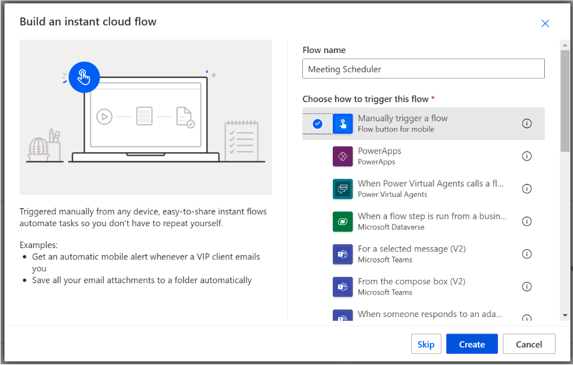This screenshot has height=365, width=573.
Task: Click the scroll up arrow of trigger list
Action: [565, 45]
